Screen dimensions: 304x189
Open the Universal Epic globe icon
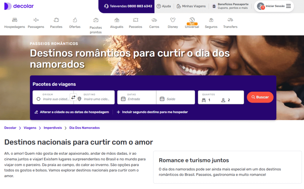point(192,20)
